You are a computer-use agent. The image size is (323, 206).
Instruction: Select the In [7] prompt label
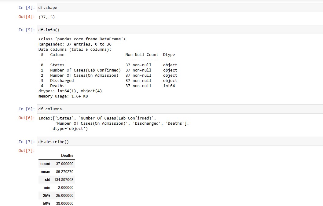(x=27, y=142)
